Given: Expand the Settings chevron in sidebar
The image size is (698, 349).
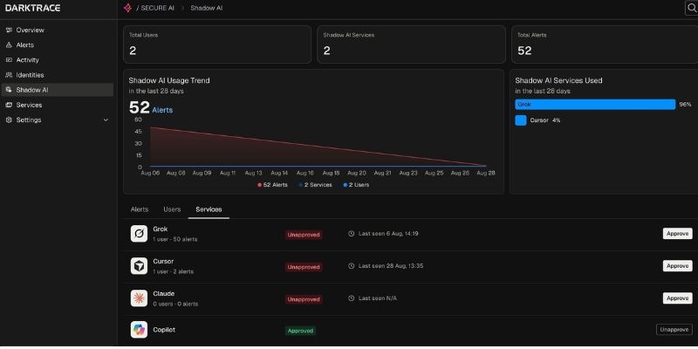Looking at the screenshot, I should click(x=106, y=120).
